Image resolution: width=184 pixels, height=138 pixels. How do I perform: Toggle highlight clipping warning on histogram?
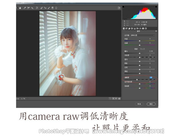tap(156, 7)
